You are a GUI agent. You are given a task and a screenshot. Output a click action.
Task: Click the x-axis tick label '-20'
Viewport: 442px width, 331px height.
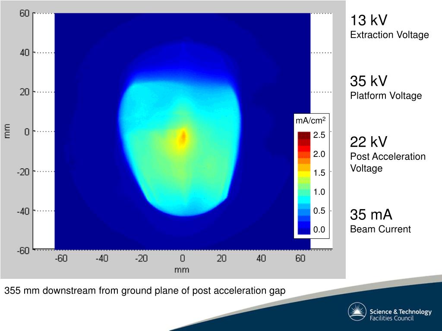(141, 258)
